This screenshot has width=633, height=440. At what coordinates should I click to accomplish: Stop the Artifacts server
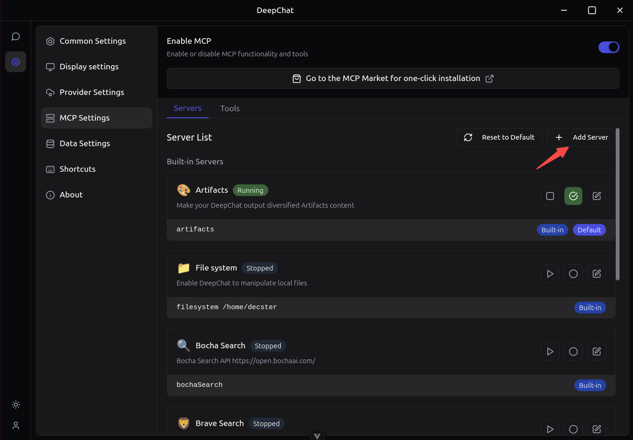[x=550, y=196]
